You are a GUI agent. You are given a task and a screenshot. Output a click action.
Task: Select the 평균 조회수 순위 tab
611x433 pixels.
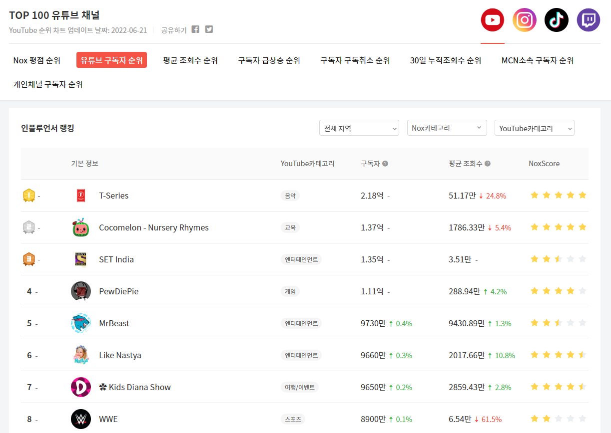coord(190,60)
